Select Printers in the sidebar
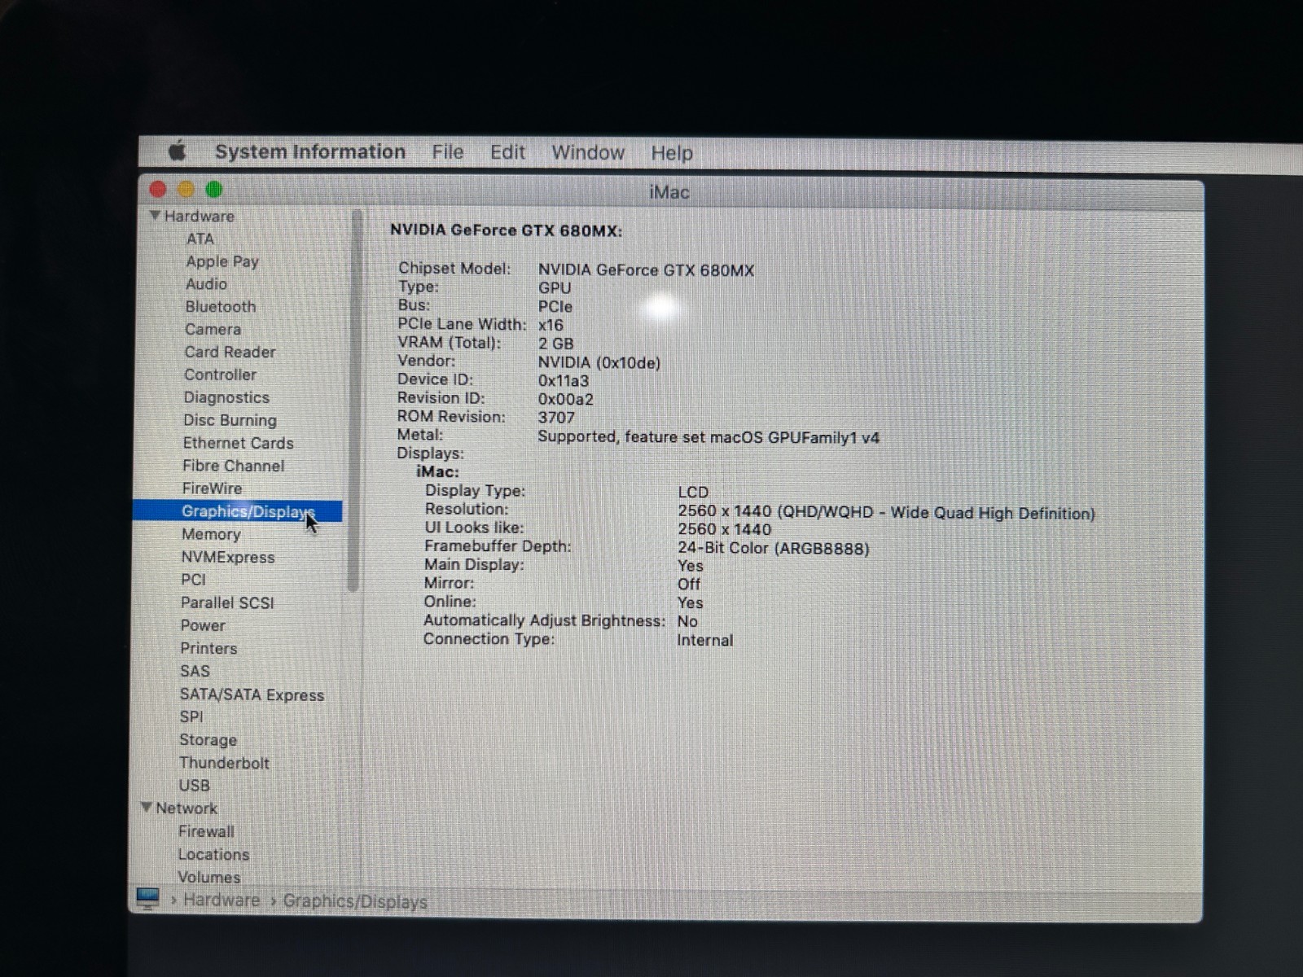The width and height of the screenshot is (1303, 977). coord(208,649)
